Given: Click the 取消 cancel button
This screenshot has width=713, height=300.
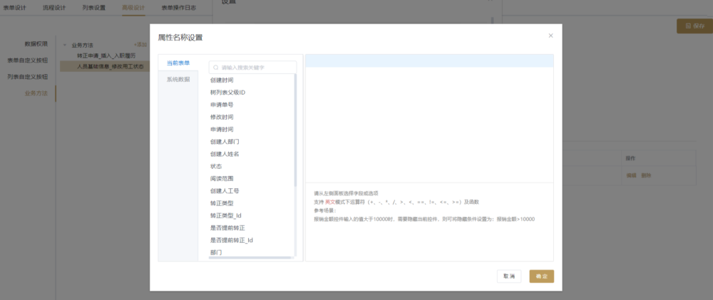Looking at the screenshot, I should point(509,276).
